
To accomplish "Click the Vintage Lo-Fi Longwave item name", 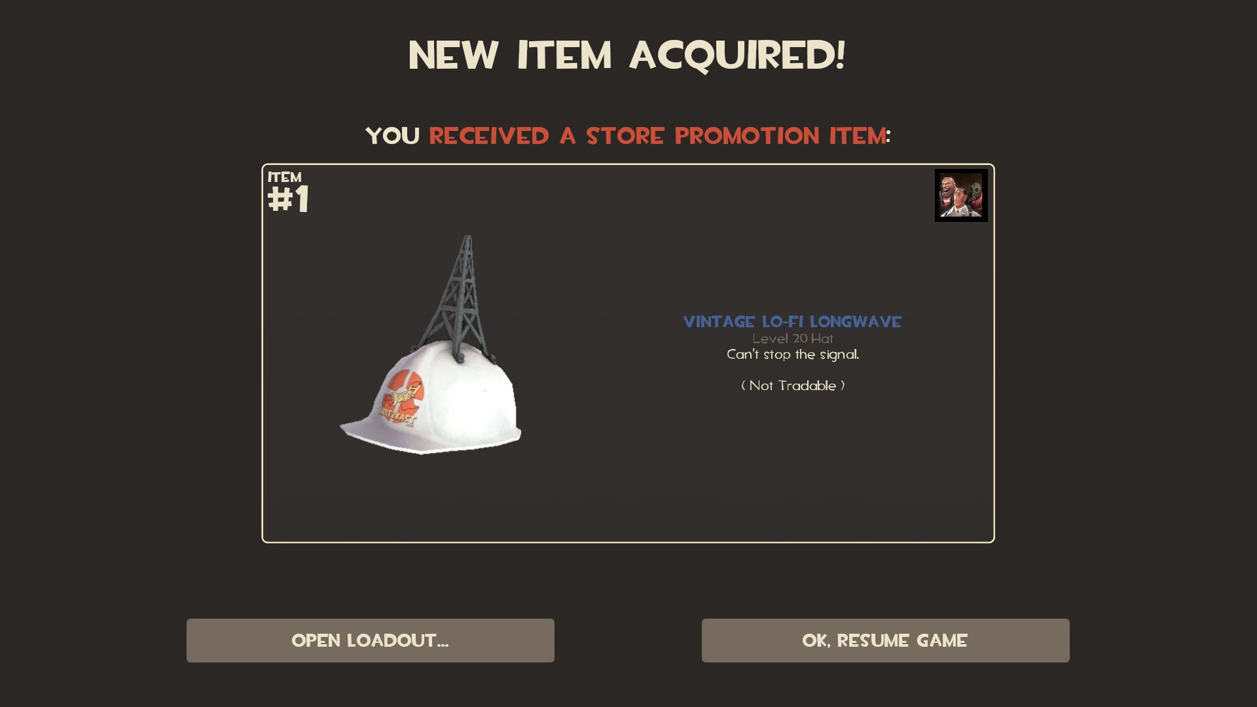I will (x=792, y=321).
